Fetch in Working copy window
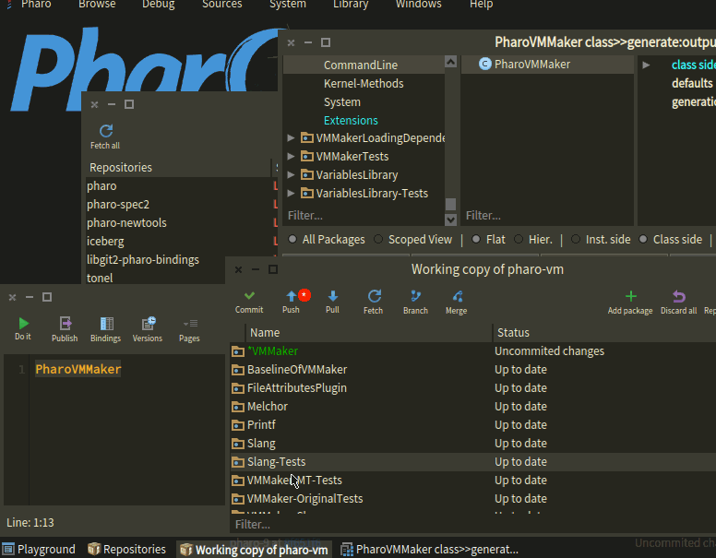 (374, 296)
